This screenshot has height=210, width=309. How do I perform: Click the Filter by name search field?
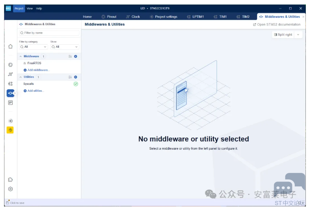(49, 33)
